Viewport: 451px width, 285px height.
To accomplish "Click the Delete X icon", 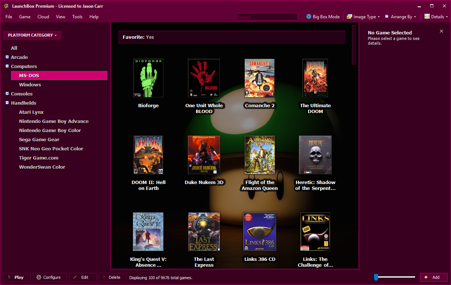I will (104, 277).
